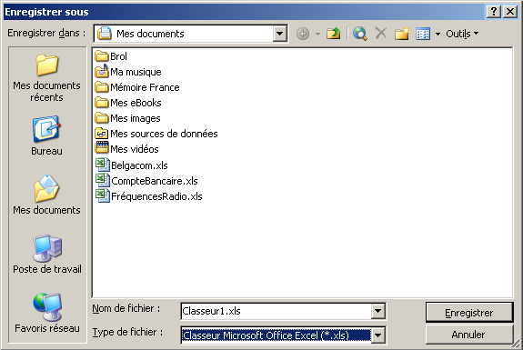Click the Enregistrer button
The height and width of the screenshot is (350, 523).
click(x=469, y=313)
